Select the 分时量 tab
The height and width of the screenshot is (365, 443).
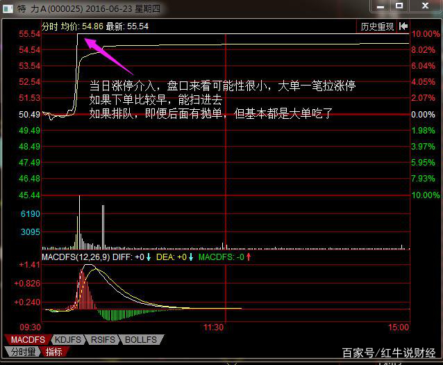[x=23, y=352]
